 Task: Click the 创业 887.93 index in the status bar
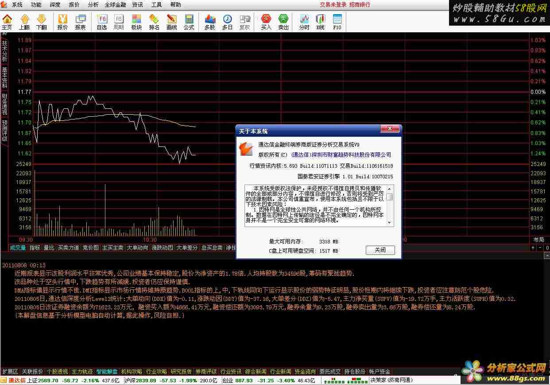click(x=269, y=380)
